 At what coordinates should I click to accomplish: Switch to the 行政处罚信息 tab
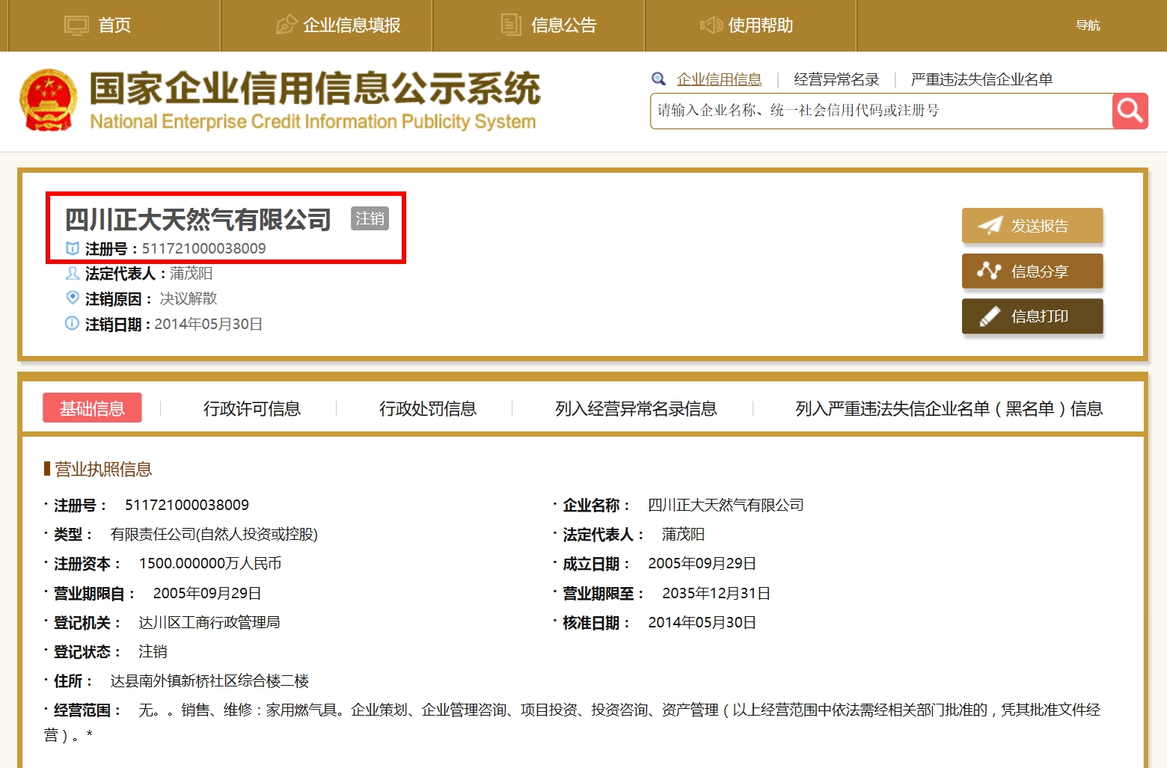(x=427, y=408)
